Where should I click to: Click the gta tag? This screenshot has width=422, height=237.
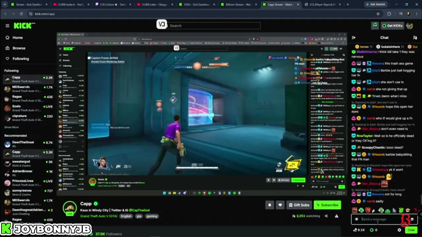coord(139,216)
